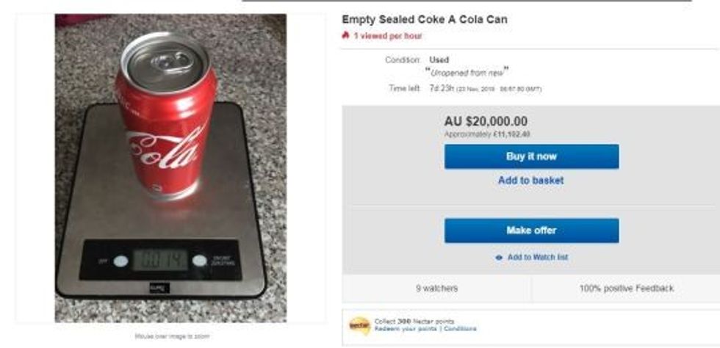Click the 9 watchers count

click(436, 289)
